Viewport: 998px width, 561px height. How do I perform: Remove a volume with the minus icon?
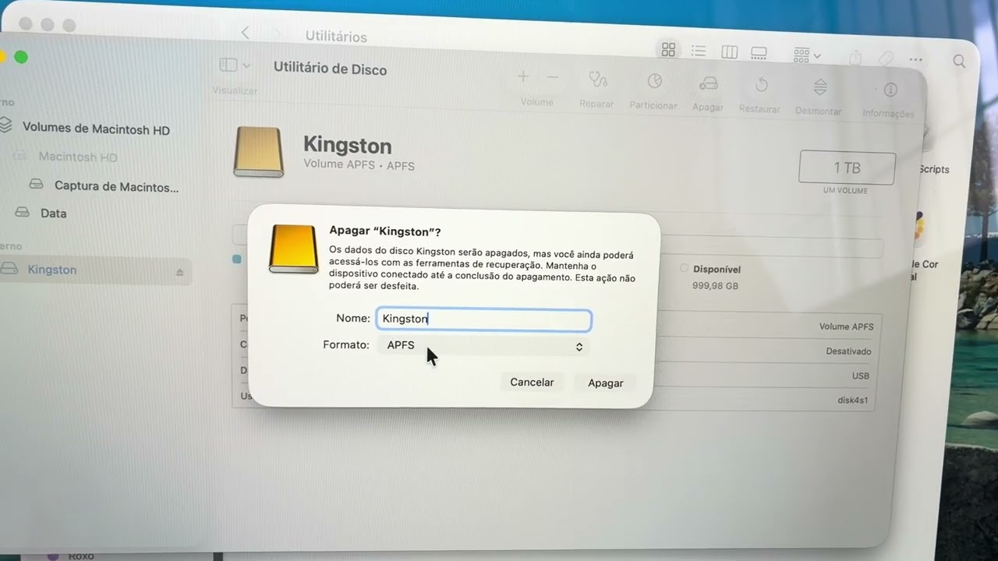tap(553, 77)
